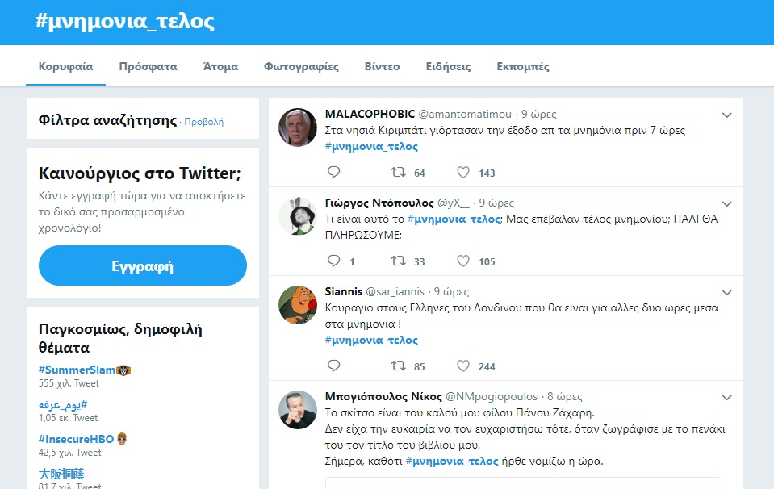Image resolution: width=774 pixels, height=489 pixels.
Task: View Μπογιόπουλος Νίκος profile avatar
Action: tap(296, 410)
